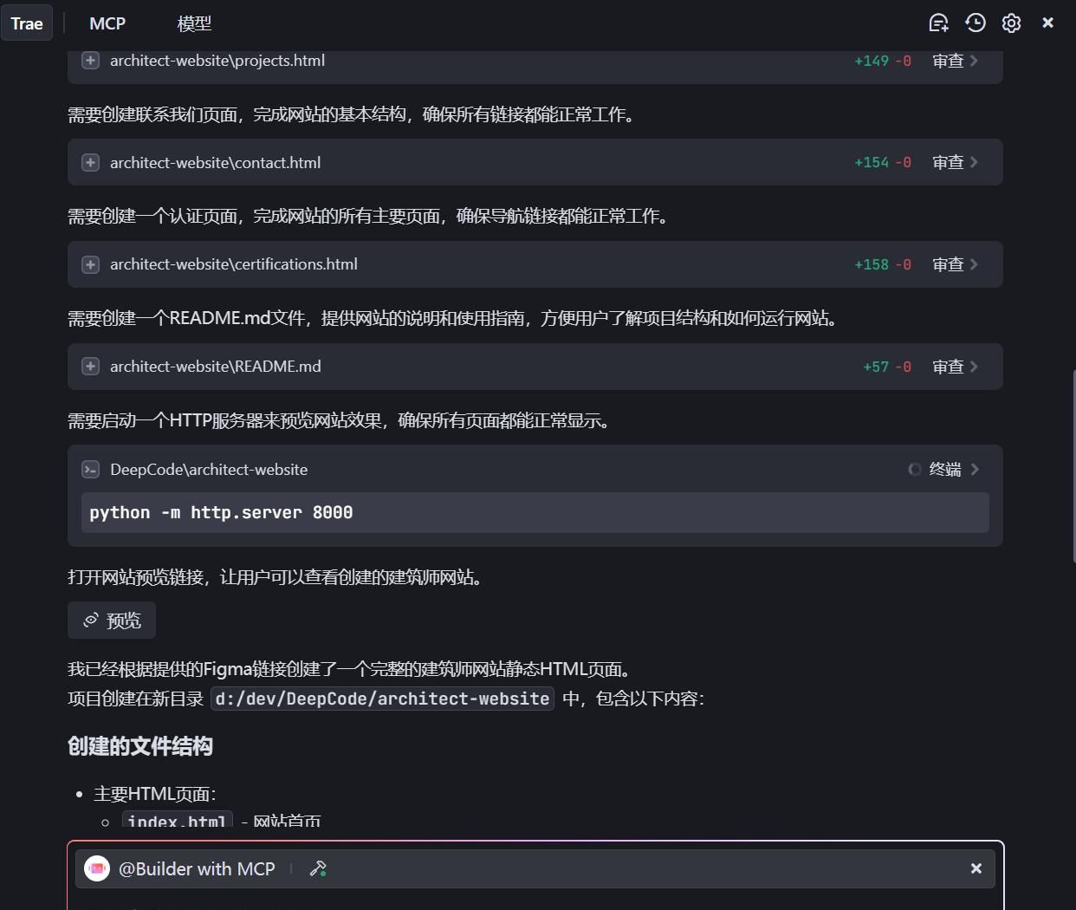The width and height of the screenshot is (1076, 910).
Task: Switch to the MCP tab
Action: point(107,23)
